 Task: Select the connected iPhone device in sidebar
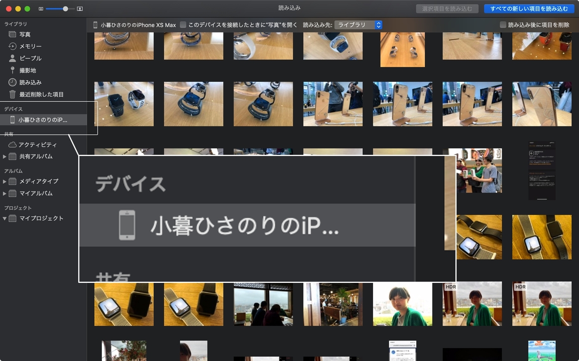pyautogui.click(x=43, y=120)
